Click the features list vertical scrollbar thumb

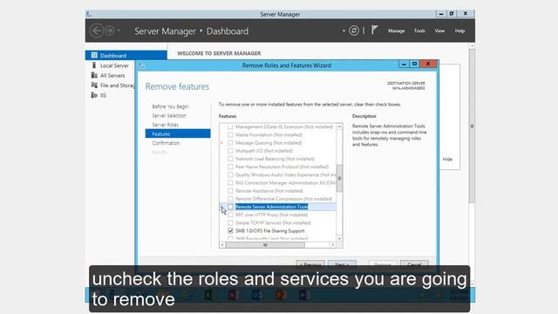(339, 178)
